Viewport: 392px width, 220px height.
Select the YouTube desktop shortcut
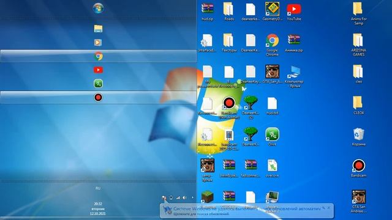(294, 12)
